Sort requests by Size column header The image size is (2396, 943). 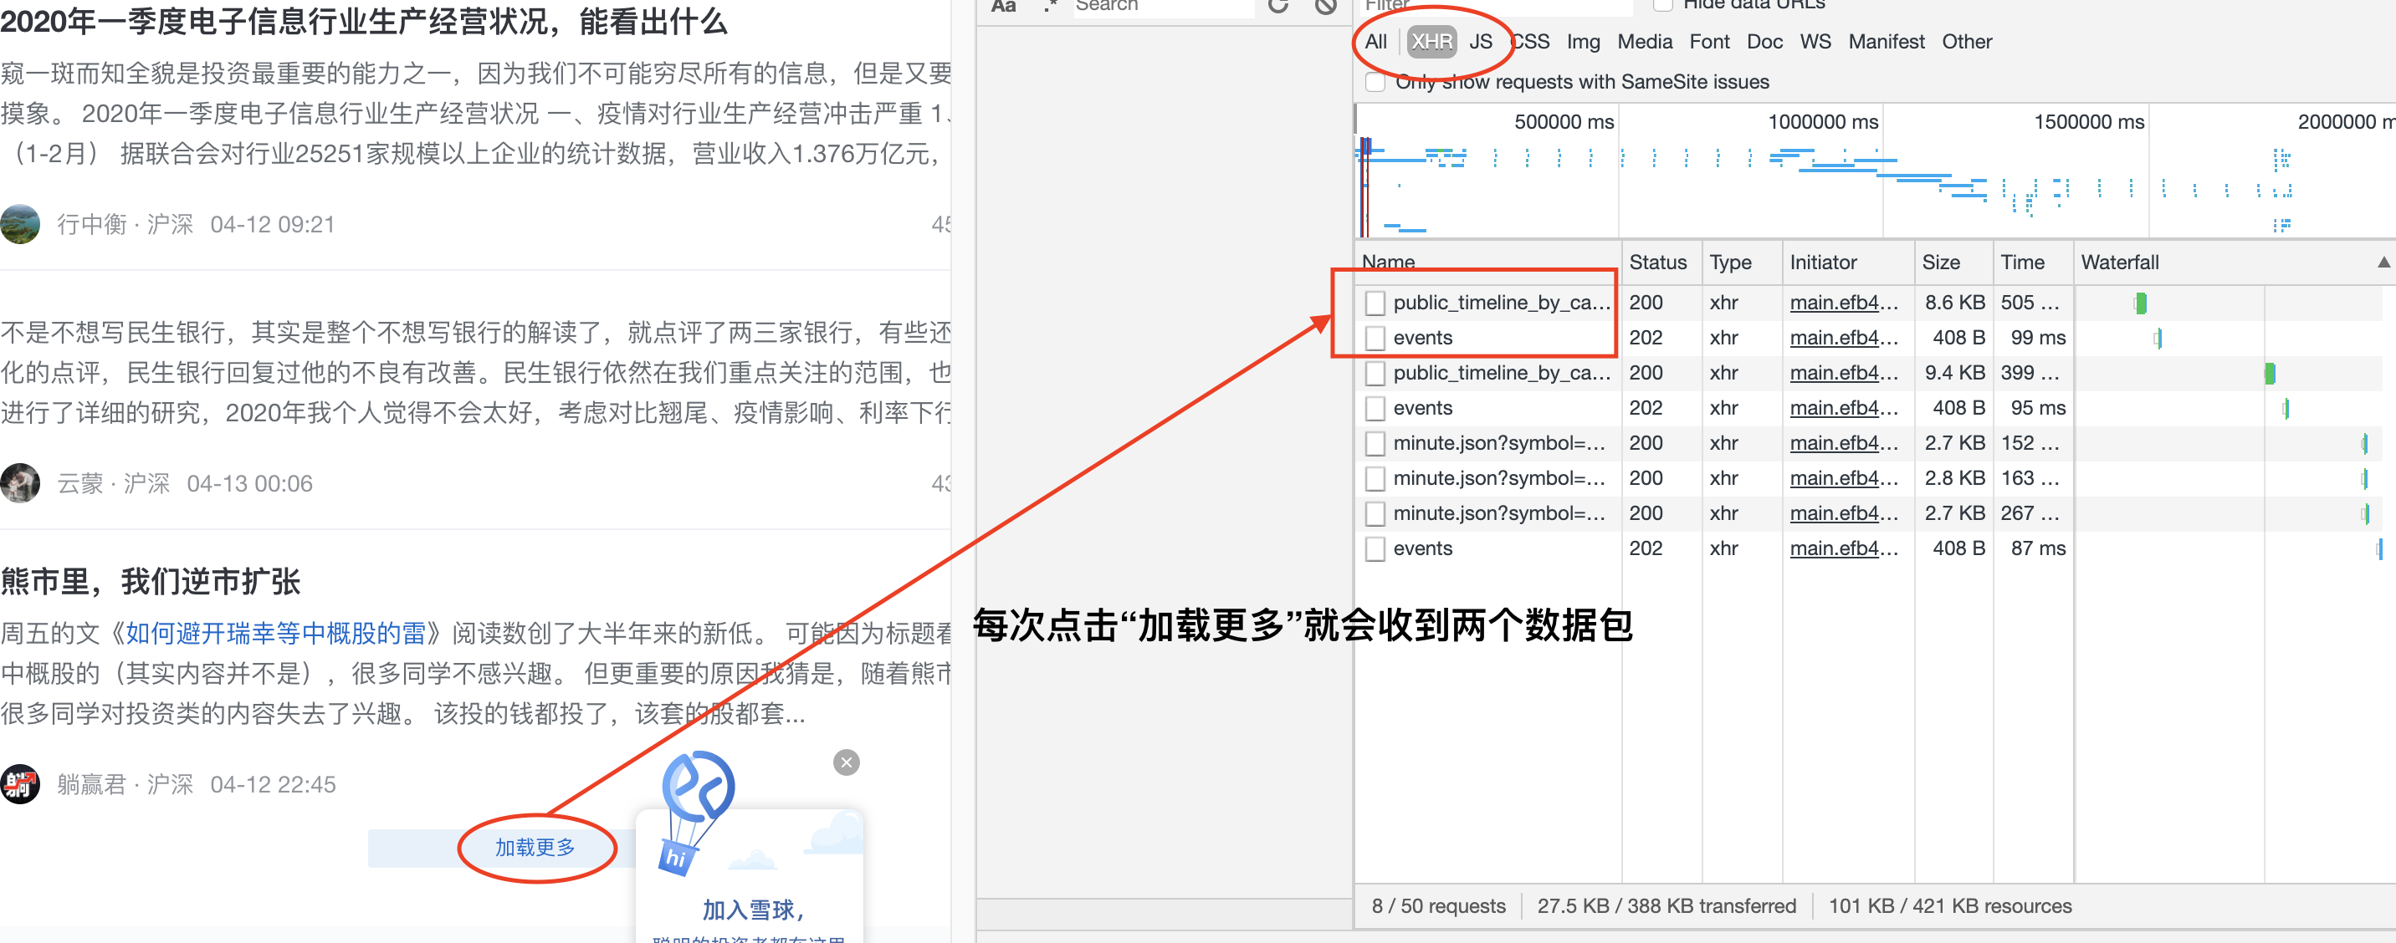[x=1953, y=262]
